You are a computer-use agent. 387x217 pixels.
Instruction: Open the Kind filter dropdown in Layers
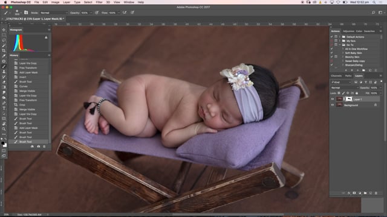(341, 82)
